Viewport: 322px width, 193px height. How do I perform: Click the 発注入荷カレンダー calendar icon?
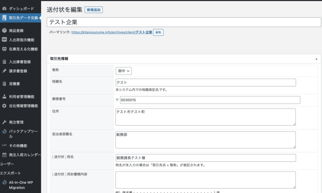pyautogui.click(x=4, y=155)
